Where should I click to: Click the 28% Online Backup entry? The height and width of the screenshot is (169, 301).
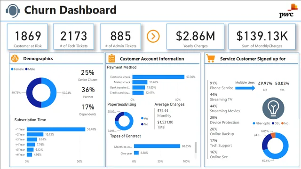click(222, 131)
